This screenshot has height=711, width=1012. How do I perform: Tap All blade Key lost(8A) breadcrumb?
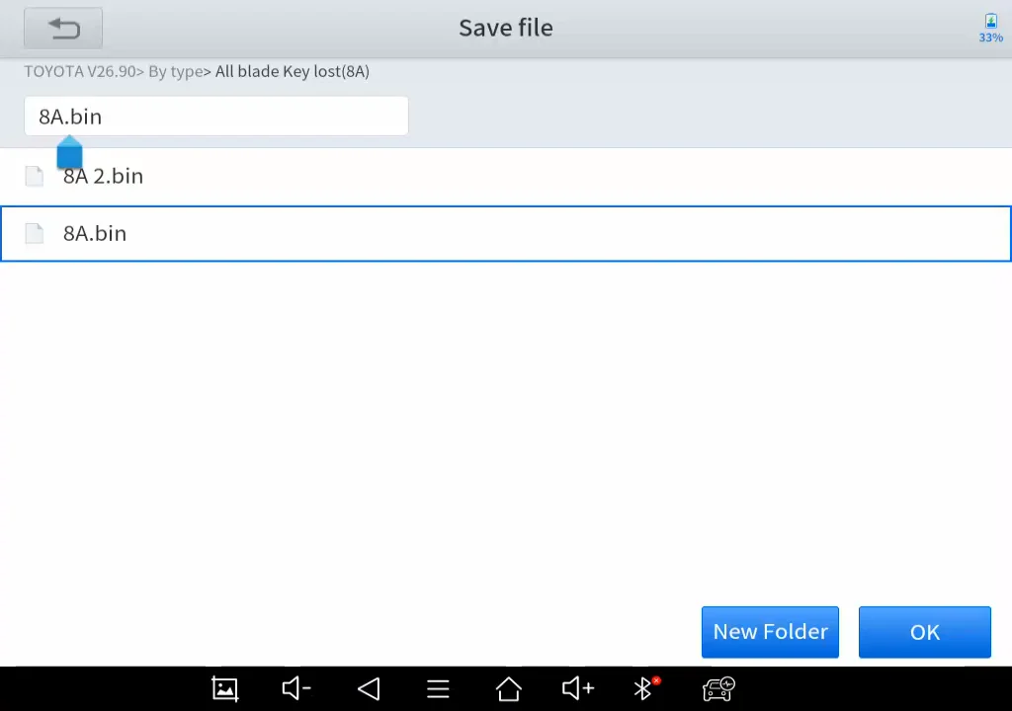point(293,72)
